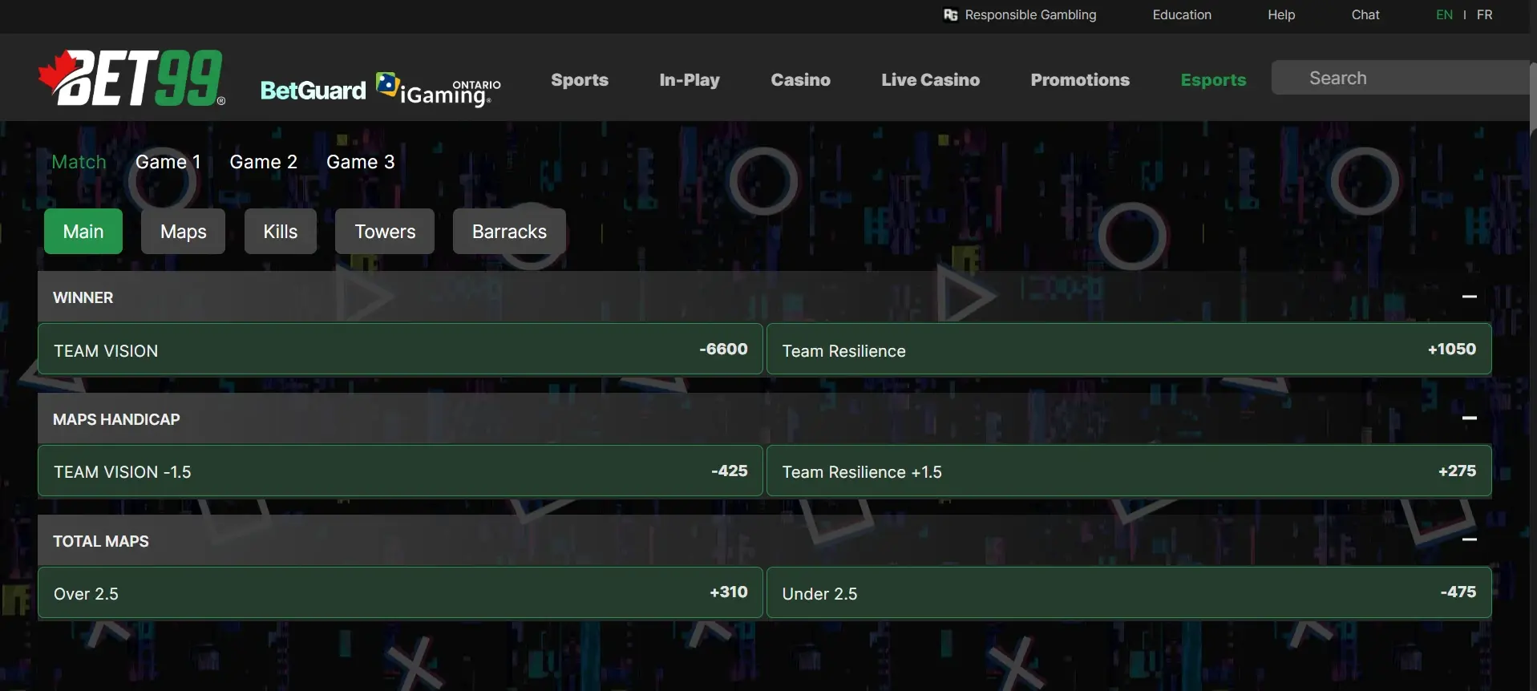The height and width of the screenshot is (691, 1537).
Task: Go to Sports section
Action: 580,79
